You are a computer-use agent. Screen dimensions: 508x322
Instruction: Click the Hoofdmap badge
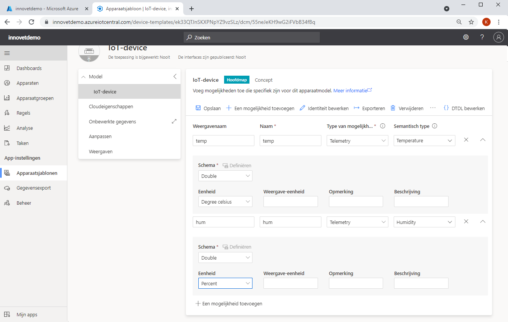click(x=237, y=80)
